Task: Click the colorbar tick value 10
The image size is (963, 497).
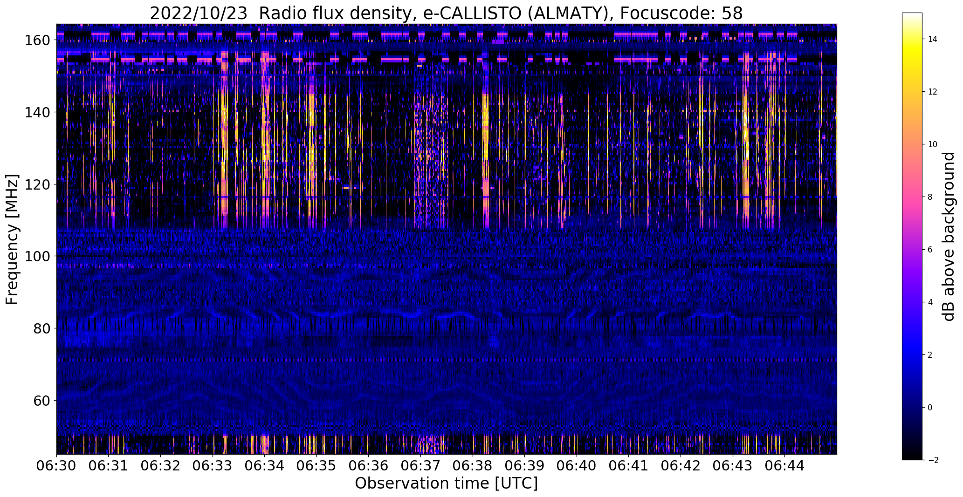Action: (933, 144)
